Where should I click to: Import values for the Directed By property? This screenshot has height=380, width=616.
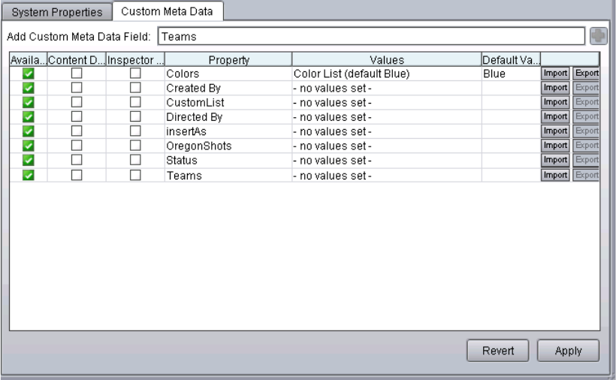(x=555, y=118)
